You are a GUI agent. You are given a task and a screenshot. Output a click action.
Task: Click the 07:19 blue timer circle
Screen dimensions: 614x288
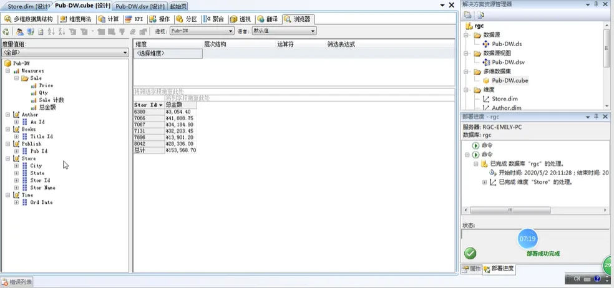click(527, 239)
